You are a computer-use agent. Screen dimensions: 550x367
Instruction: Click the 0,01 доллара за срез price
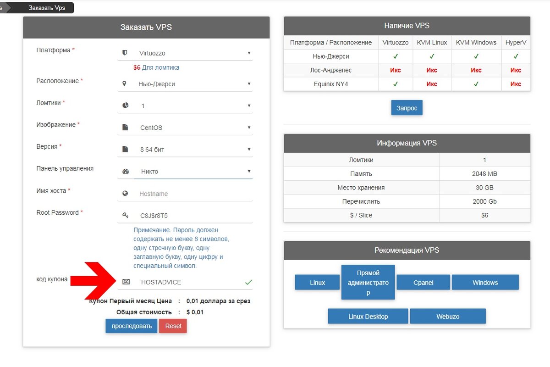[218, 301]
